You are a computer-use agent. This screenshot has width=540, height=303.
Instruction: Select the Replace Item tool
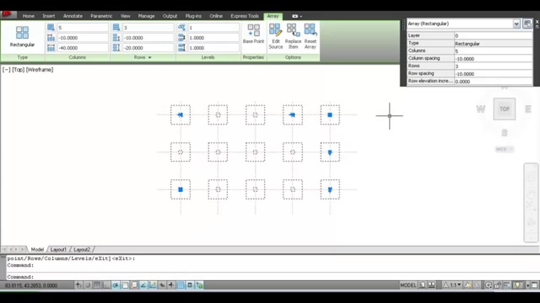coord(293,36)
